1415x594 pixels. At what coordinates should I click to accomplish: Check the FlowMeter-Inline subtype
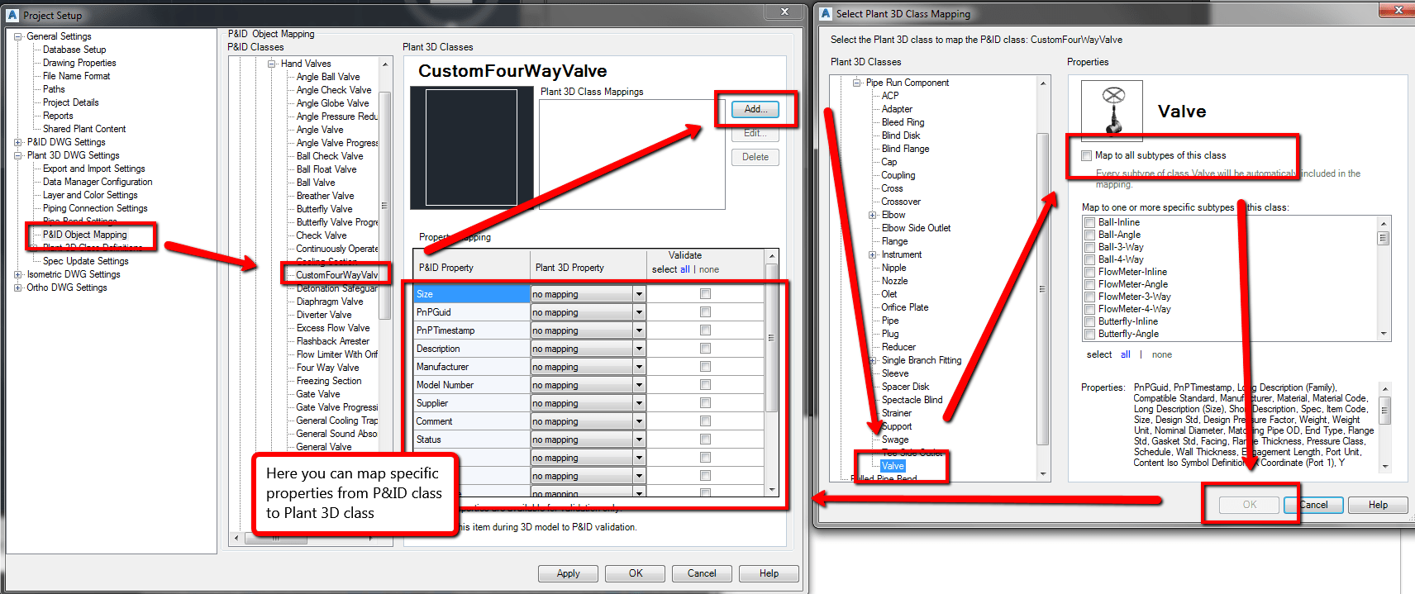(1089, 272)
